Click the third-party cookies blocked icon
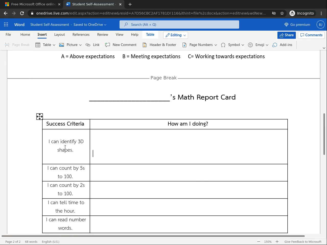 [274, 13]
